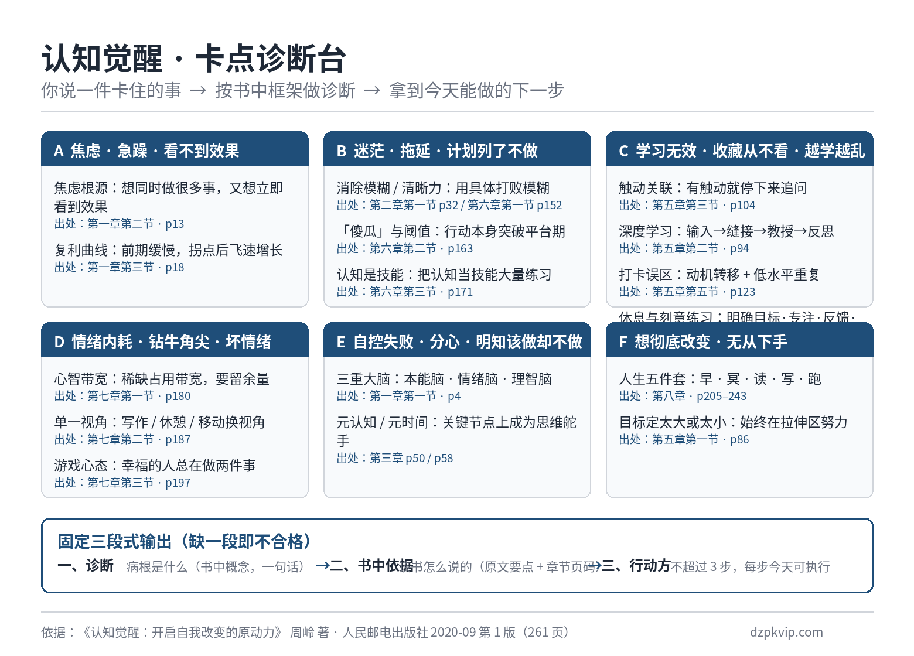Click the source 第五章第一节 · p86
The image size is (914, 656).
coord(684,439)
